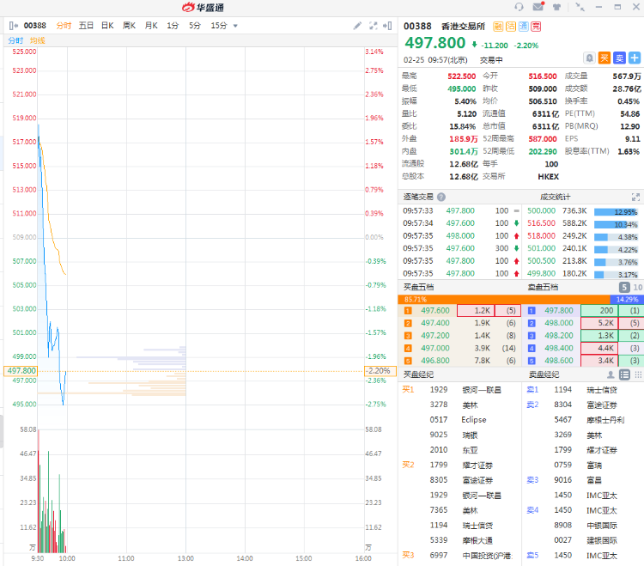Select the pencil drawing tool
The image size is (644, 566).
point(357,26)
